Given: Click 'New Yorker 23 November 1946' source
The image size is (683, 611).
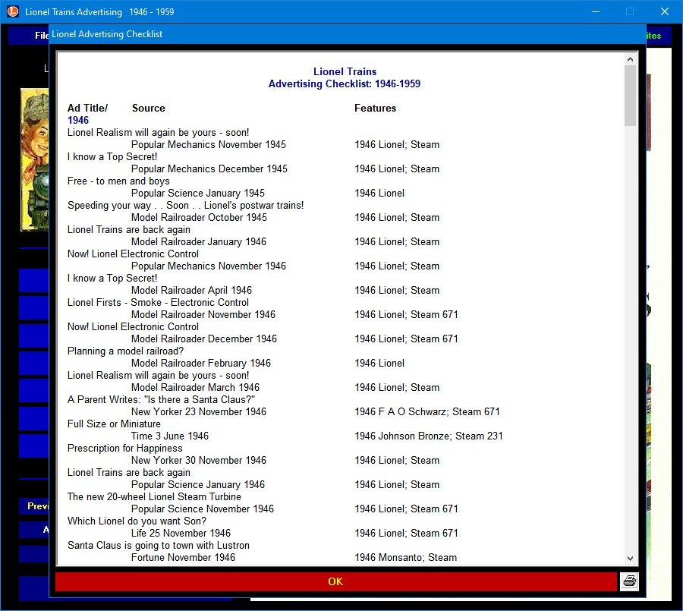Looking at the screenshot, I should click(x=199, y=412).
